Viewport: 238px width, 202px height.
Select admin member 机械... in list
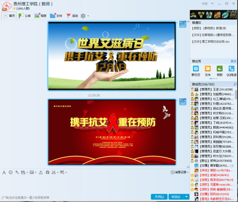[x=212, y=132]
